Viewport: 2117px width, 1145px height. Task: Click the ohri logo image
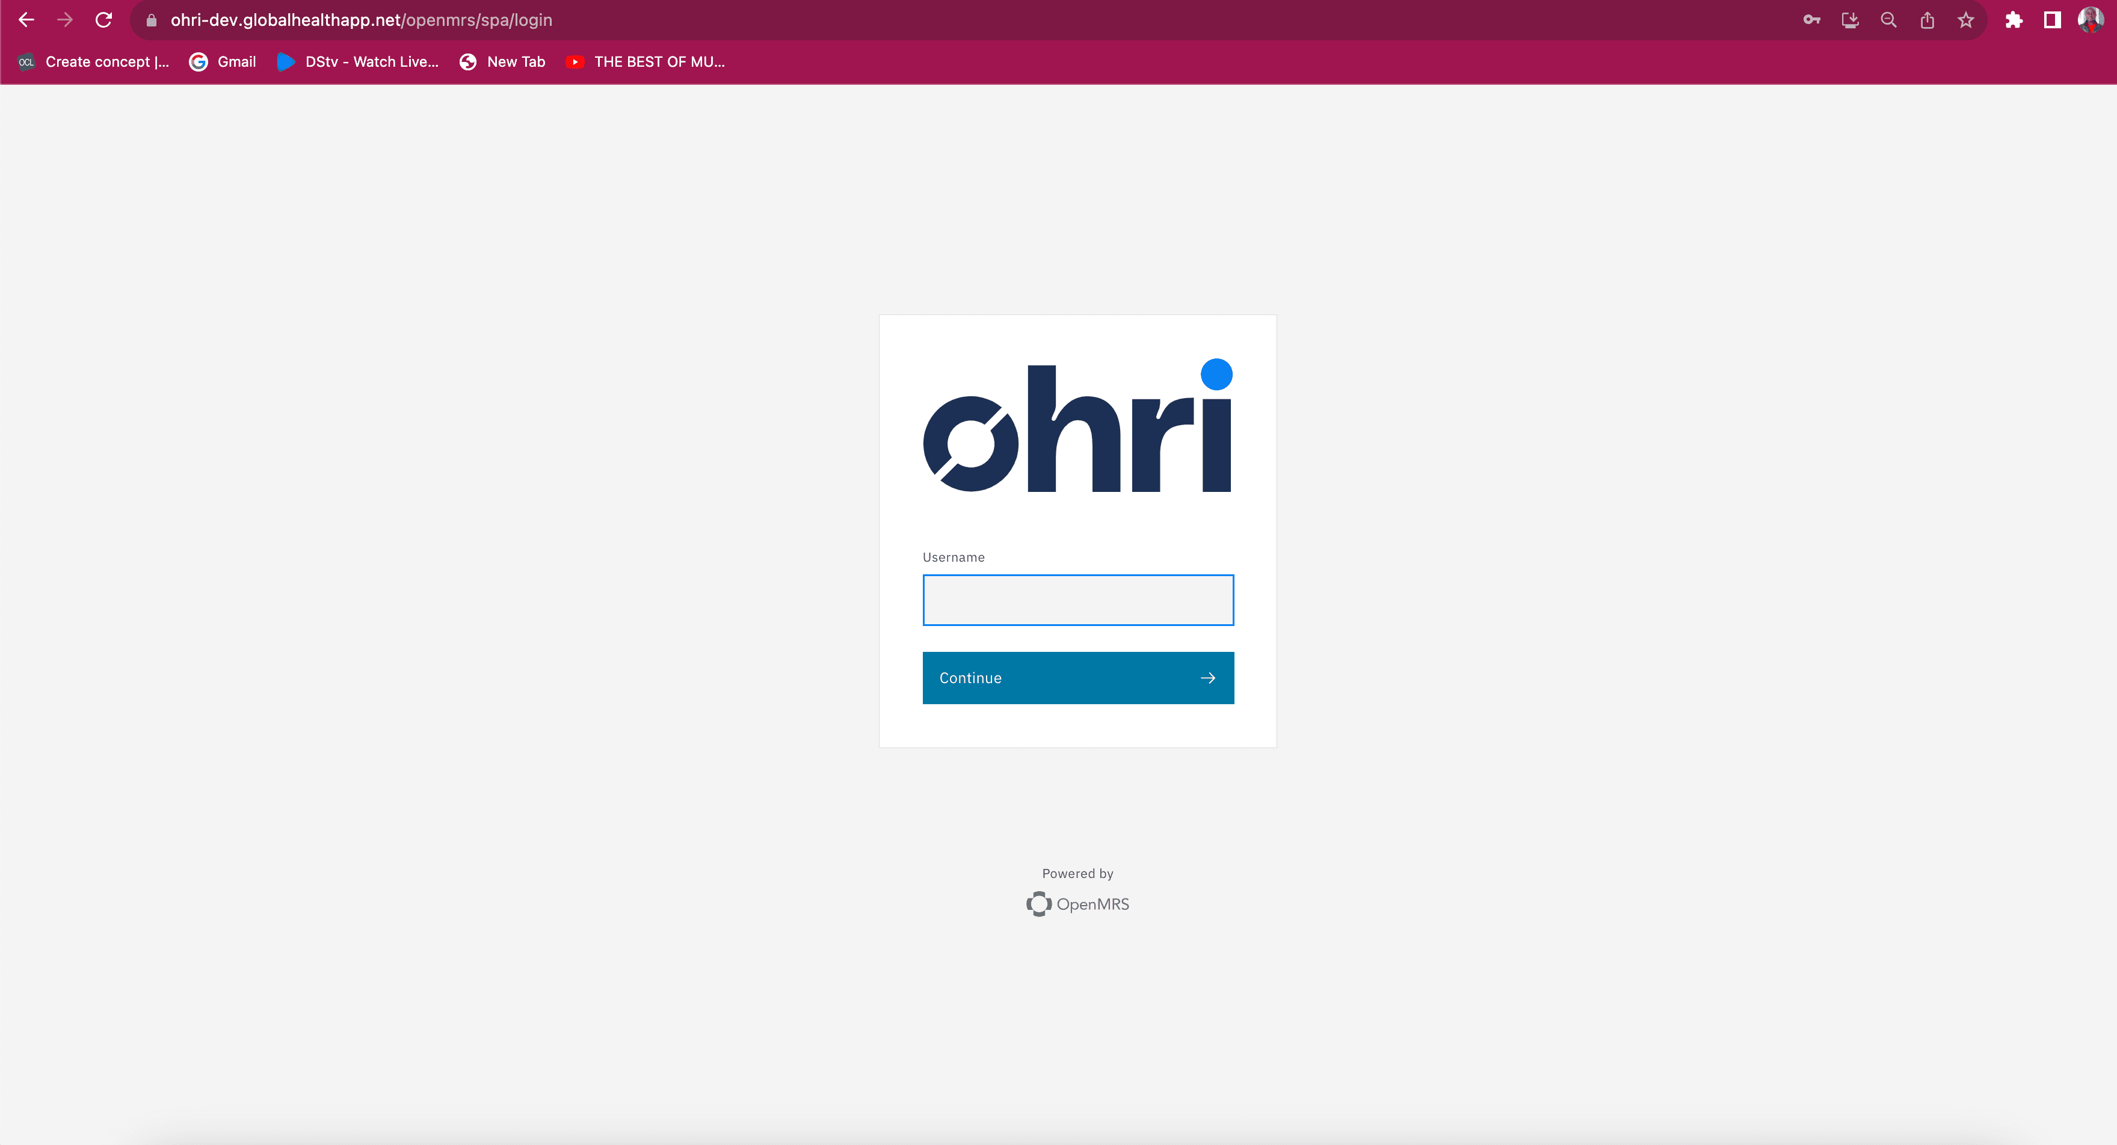tap(1078, 426)
